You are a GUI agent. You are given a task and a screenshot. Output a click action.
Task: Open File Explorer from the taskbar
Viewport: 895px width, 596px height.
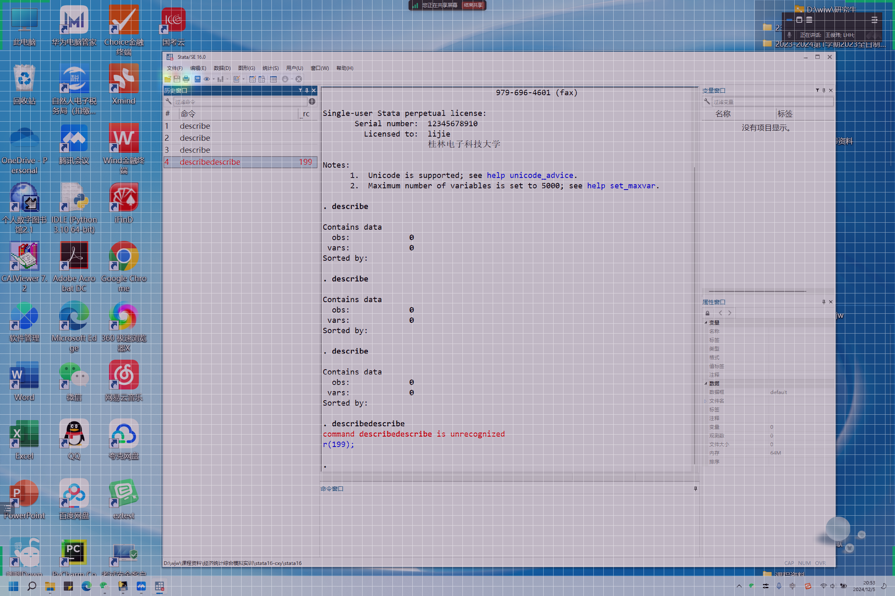(50, 586)
